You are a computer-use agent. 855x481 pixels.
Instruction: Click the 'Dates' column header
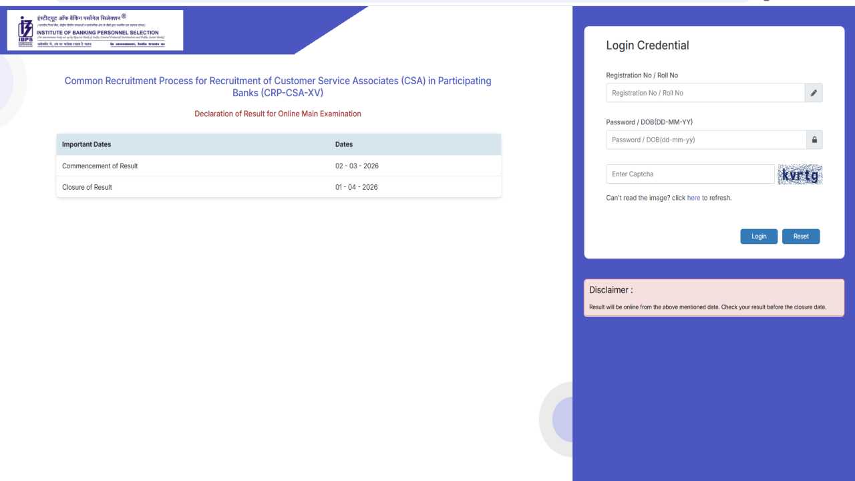tap(343, 144)
